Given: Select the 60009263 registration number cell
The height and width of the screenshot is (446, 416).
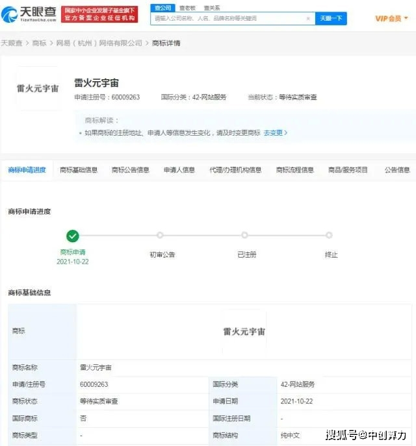Looking at the screenshot, I should tap(142, 384).
